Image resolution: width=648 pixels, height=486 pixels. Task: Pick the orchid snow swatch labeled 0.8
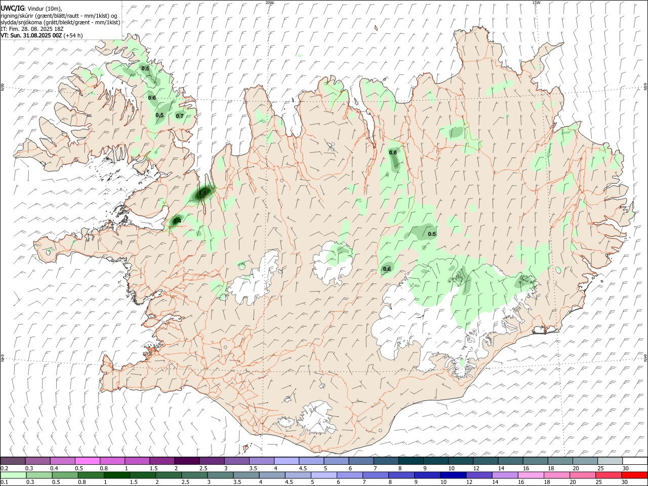tap(112, 461)
